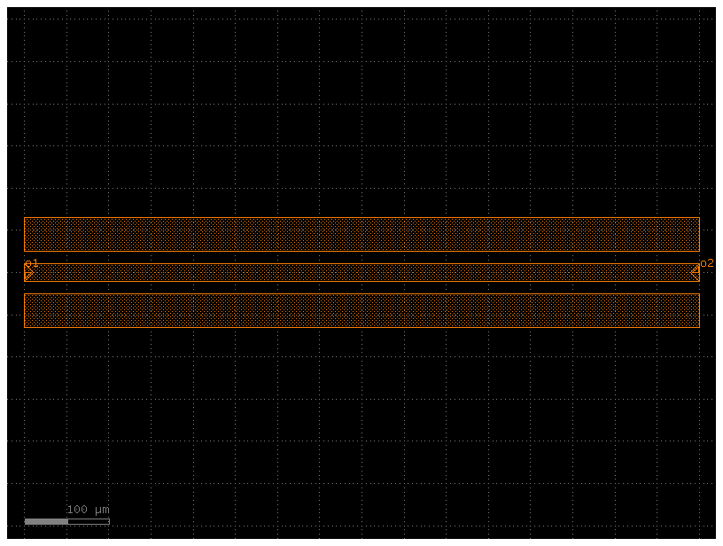Image resolution: width=723 pixels, height=546 pixels.
Task: Click the gray half of the scale bar
Action: click(x=47, y=521)
